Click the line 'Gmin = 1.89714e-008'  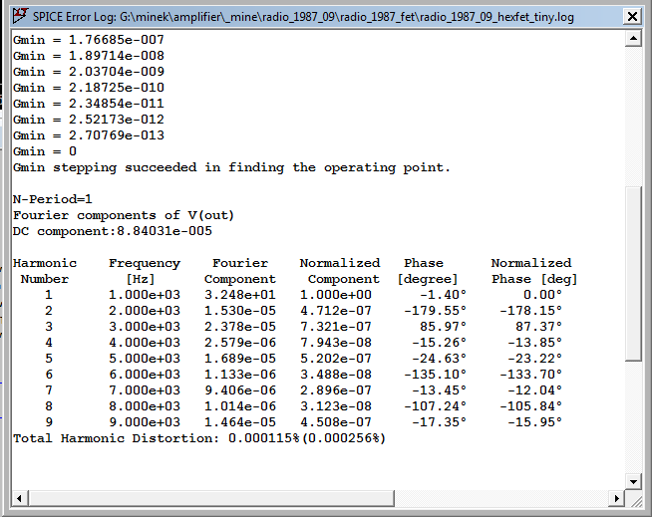[x=89, y=56]
